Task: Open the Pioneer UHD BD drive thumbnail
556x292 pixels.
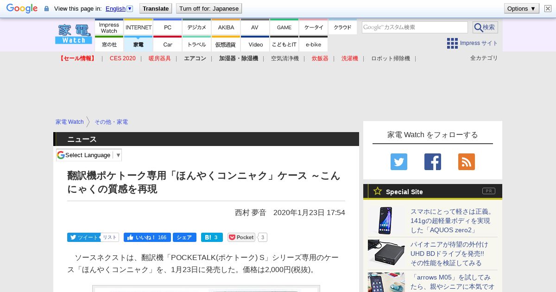Action: click(386, 254)
